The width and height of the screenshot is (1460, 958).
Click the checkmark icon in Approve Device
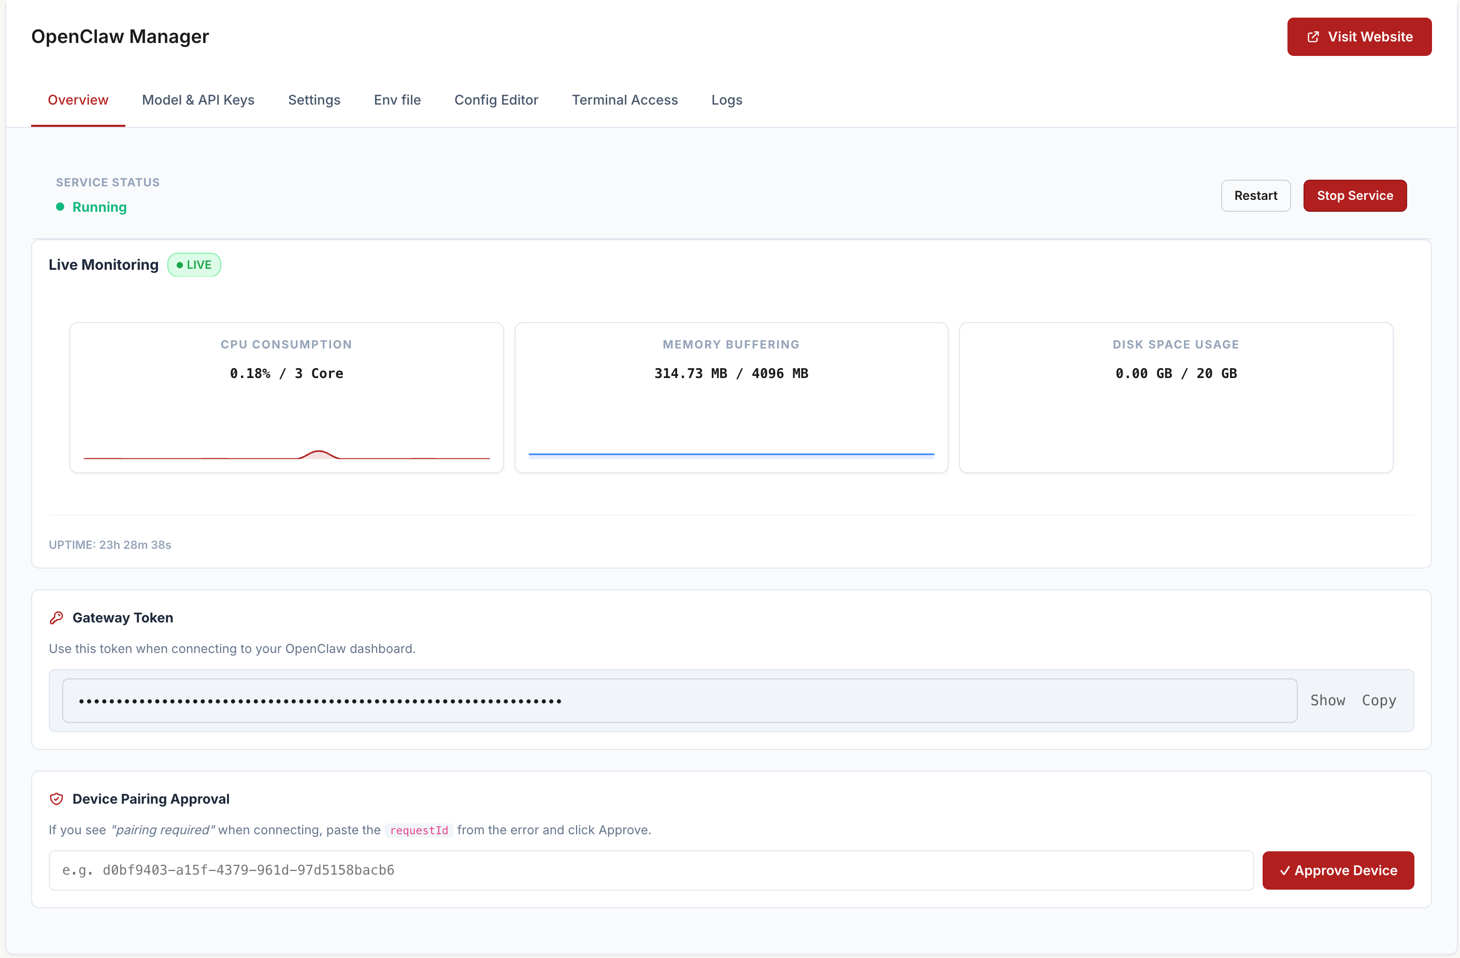(1284, 871)
